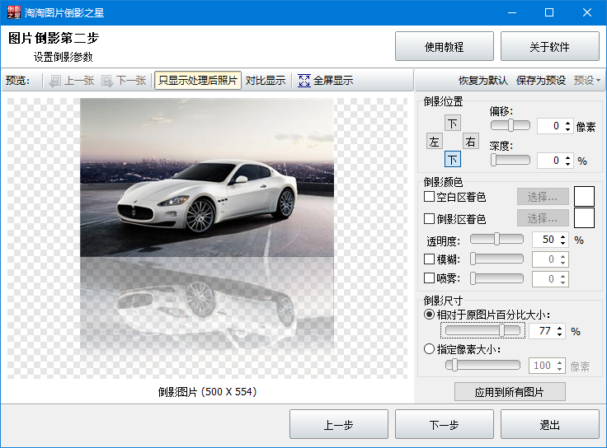Select the highlighted bottom (下) position button

453,160
